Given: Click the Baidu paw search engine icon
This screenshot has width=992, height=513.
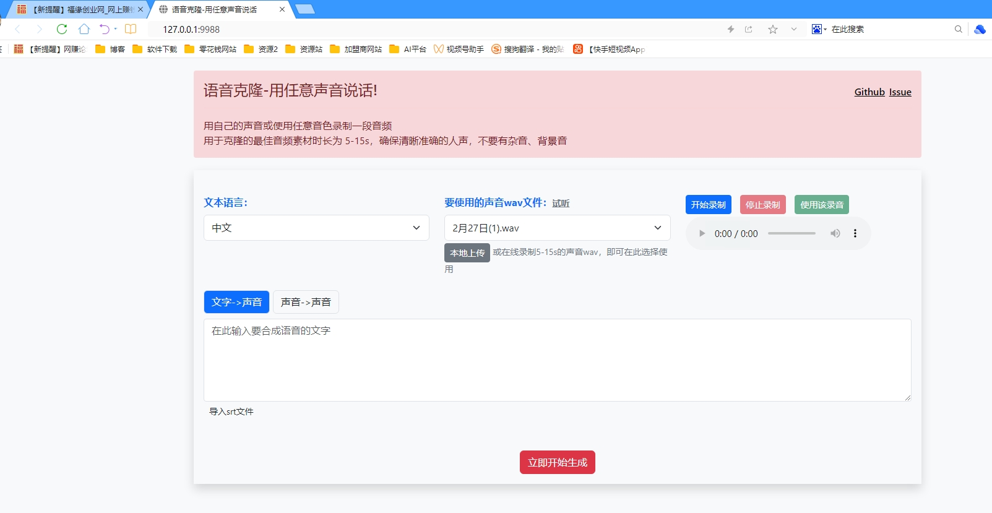Looking at the screenshot, I should (x=817, y=29).
